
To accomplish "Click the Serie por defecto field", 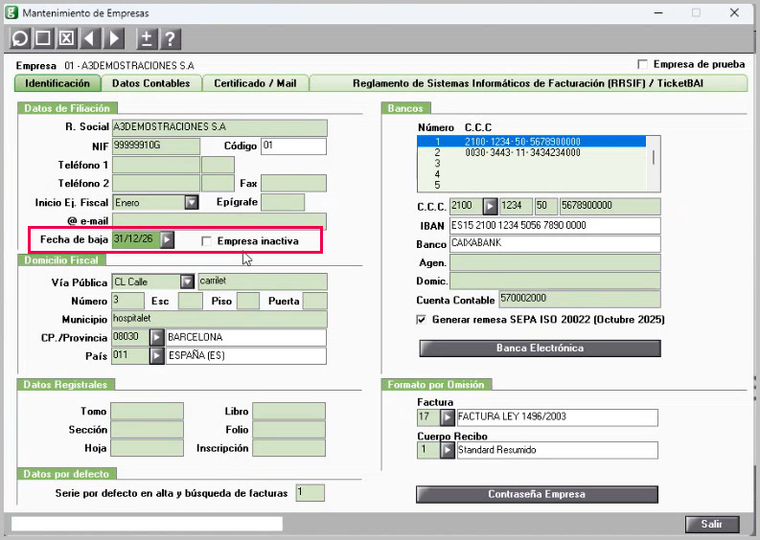I will pos(311,493).
